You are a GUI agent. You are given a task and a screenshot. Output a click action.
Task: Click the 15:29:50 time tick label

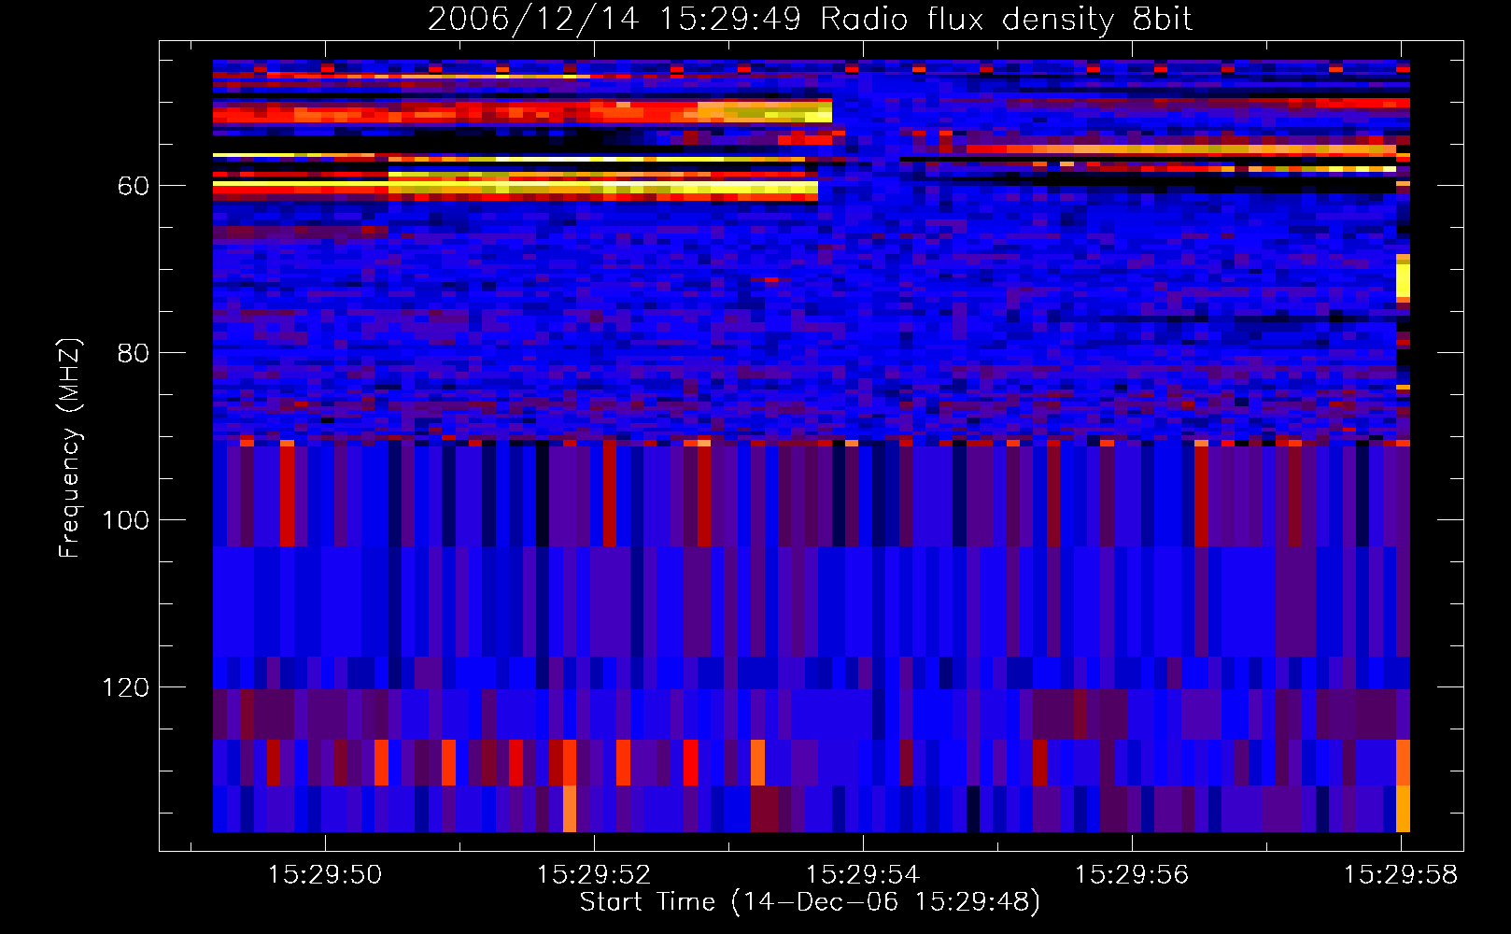(325, 875)
